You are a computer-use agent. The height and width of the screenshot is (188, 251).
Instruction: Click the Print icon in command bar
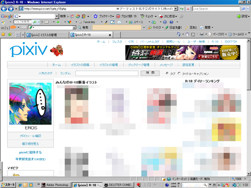click(202, 34)
